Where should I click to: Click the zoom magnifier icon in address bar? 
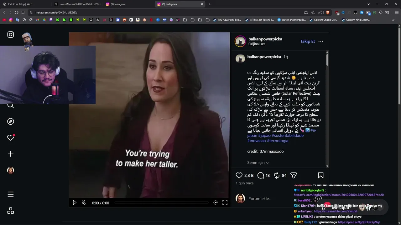tap(313, 12)
